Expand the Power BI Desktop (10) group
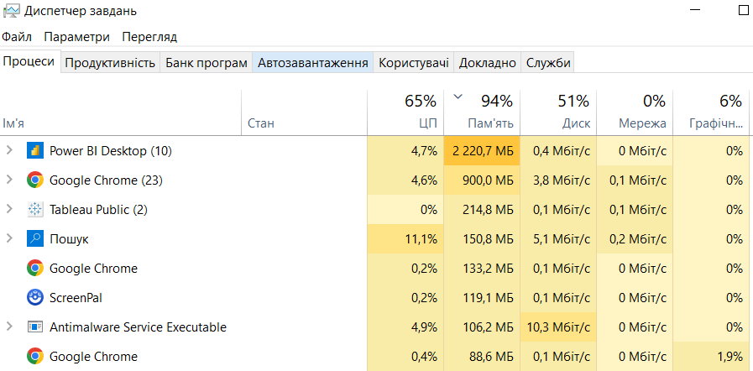753x371 pixels. [x=9, y=151]
